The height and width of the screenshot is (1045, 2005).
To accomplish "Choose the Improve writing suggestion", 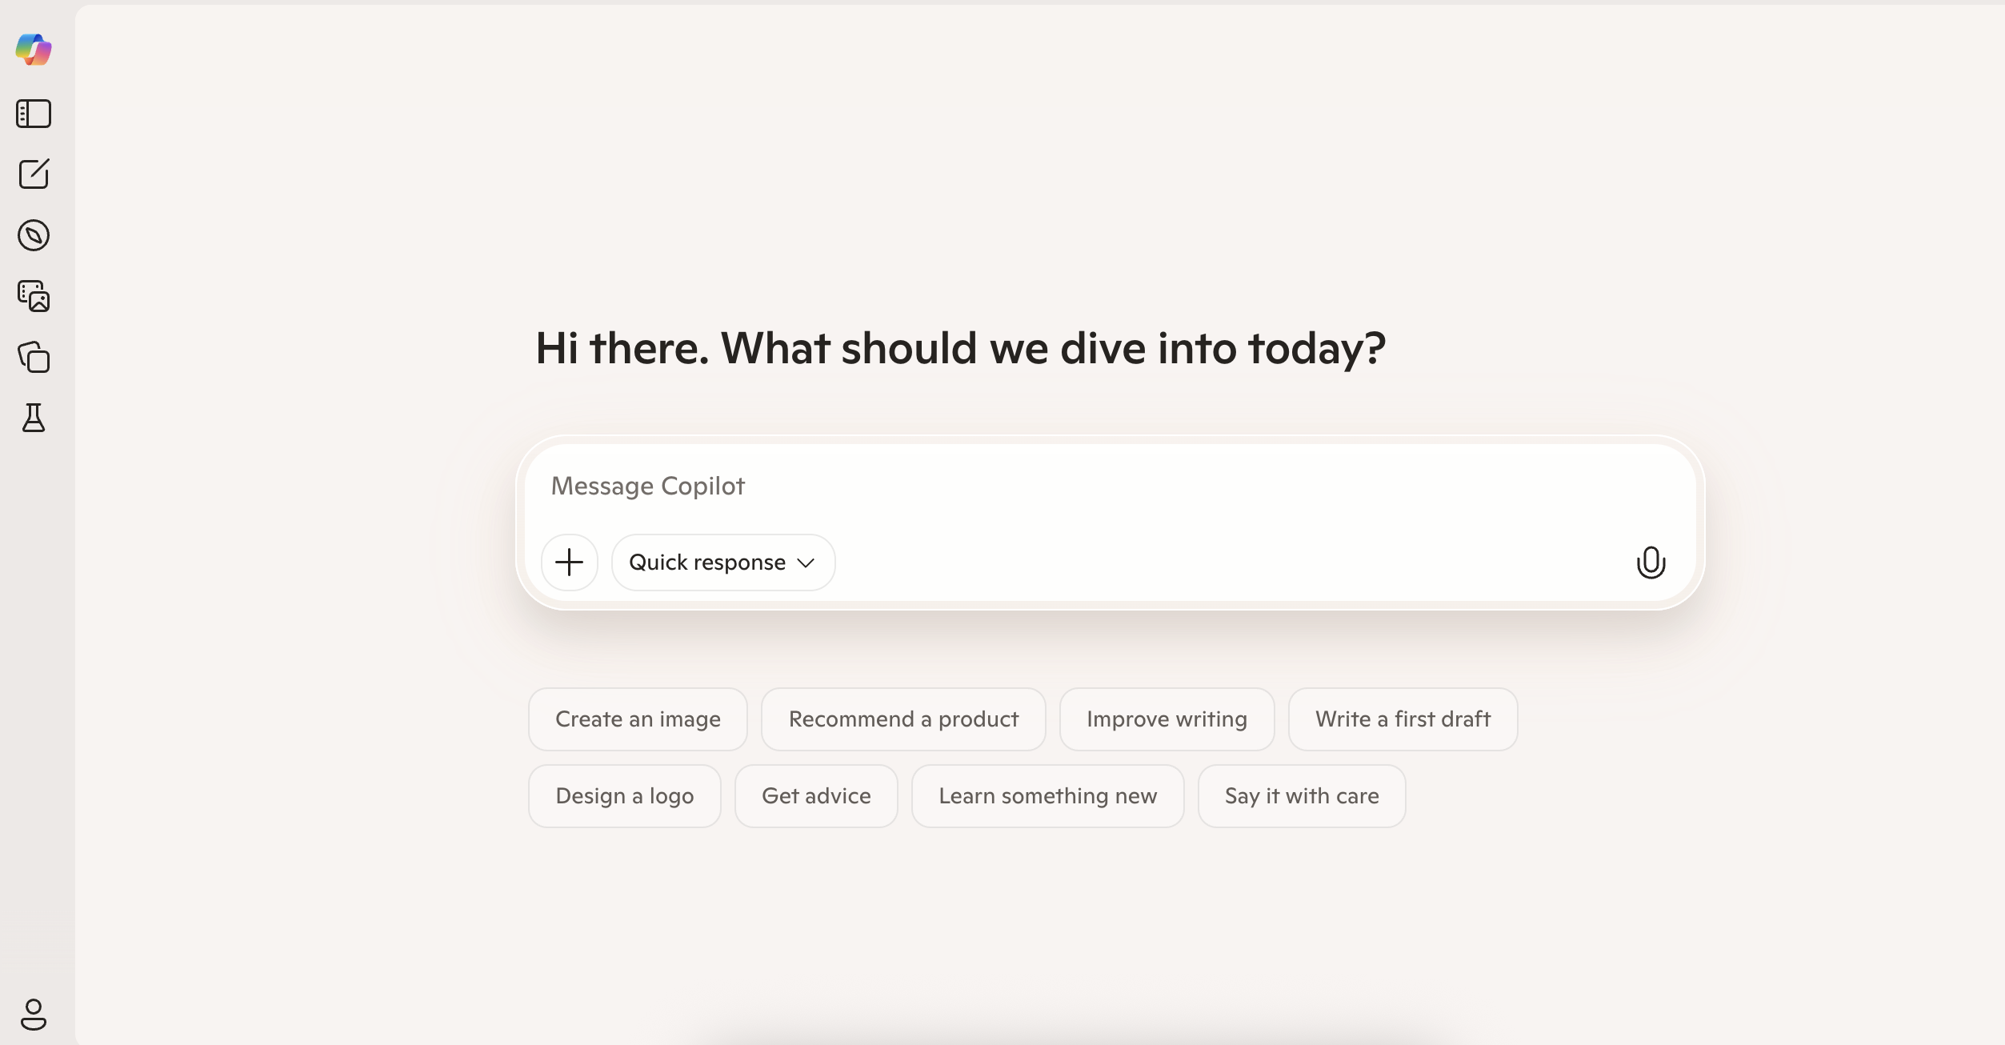I will [1167, 719].
